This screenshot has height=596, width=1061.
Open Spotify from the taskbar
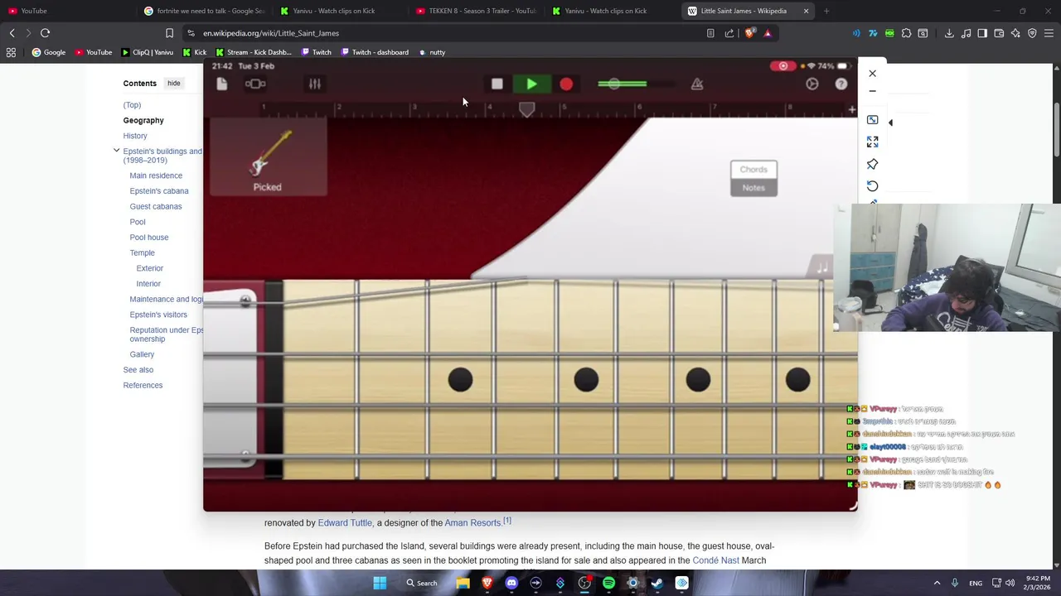(x=608, y=584)
